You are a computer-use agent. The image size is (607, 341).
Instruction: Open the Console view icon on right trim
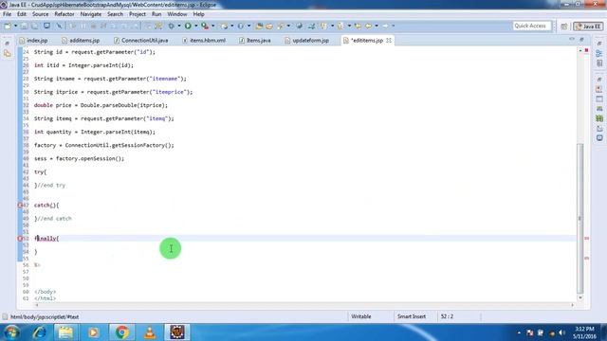[599, 138]
